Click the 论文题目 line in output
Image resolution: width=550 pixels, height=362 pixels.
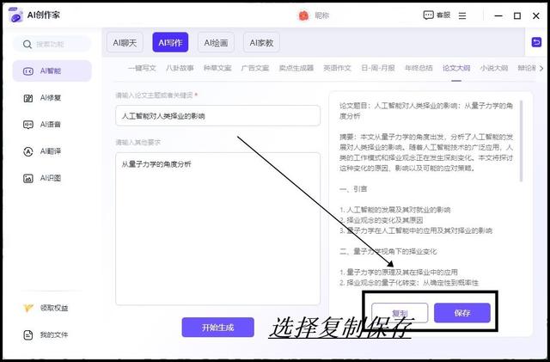tap(426, 111)
